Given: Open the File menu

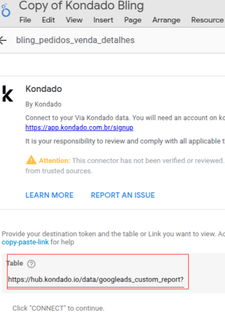Looking at the screenshot, I should (x=25, y=20).
